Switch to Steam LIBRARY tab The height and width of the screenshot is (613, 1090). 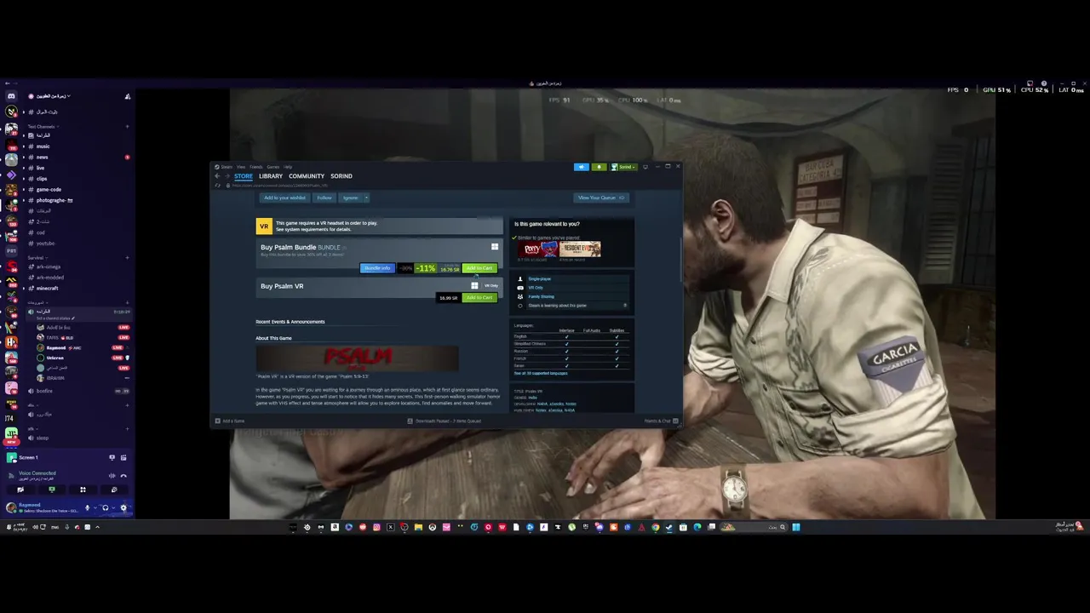pyautogui.click(x=271, y=176)
